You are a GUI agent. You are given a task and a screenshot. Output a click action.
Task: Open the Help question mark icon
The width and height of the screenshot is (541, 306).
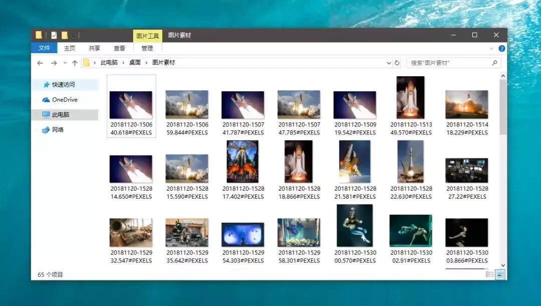pyautogui.click(x=501, y=49)
